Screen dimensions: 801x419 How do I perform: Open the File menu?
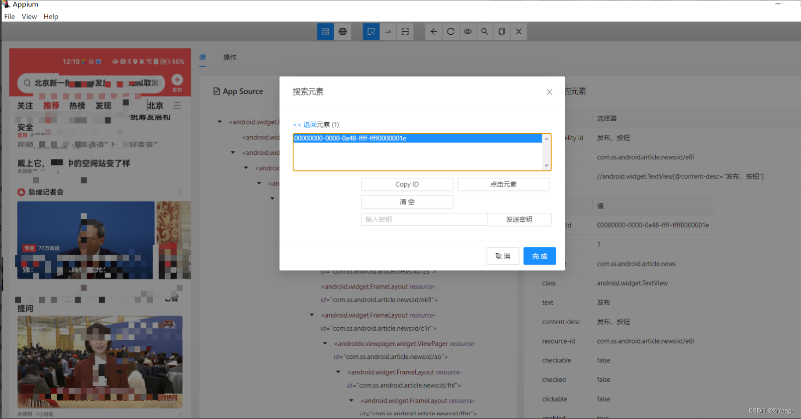[9, 16]
